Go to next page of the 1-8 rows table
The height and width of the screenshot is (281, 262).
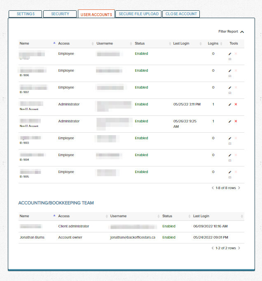pos(239,188)
